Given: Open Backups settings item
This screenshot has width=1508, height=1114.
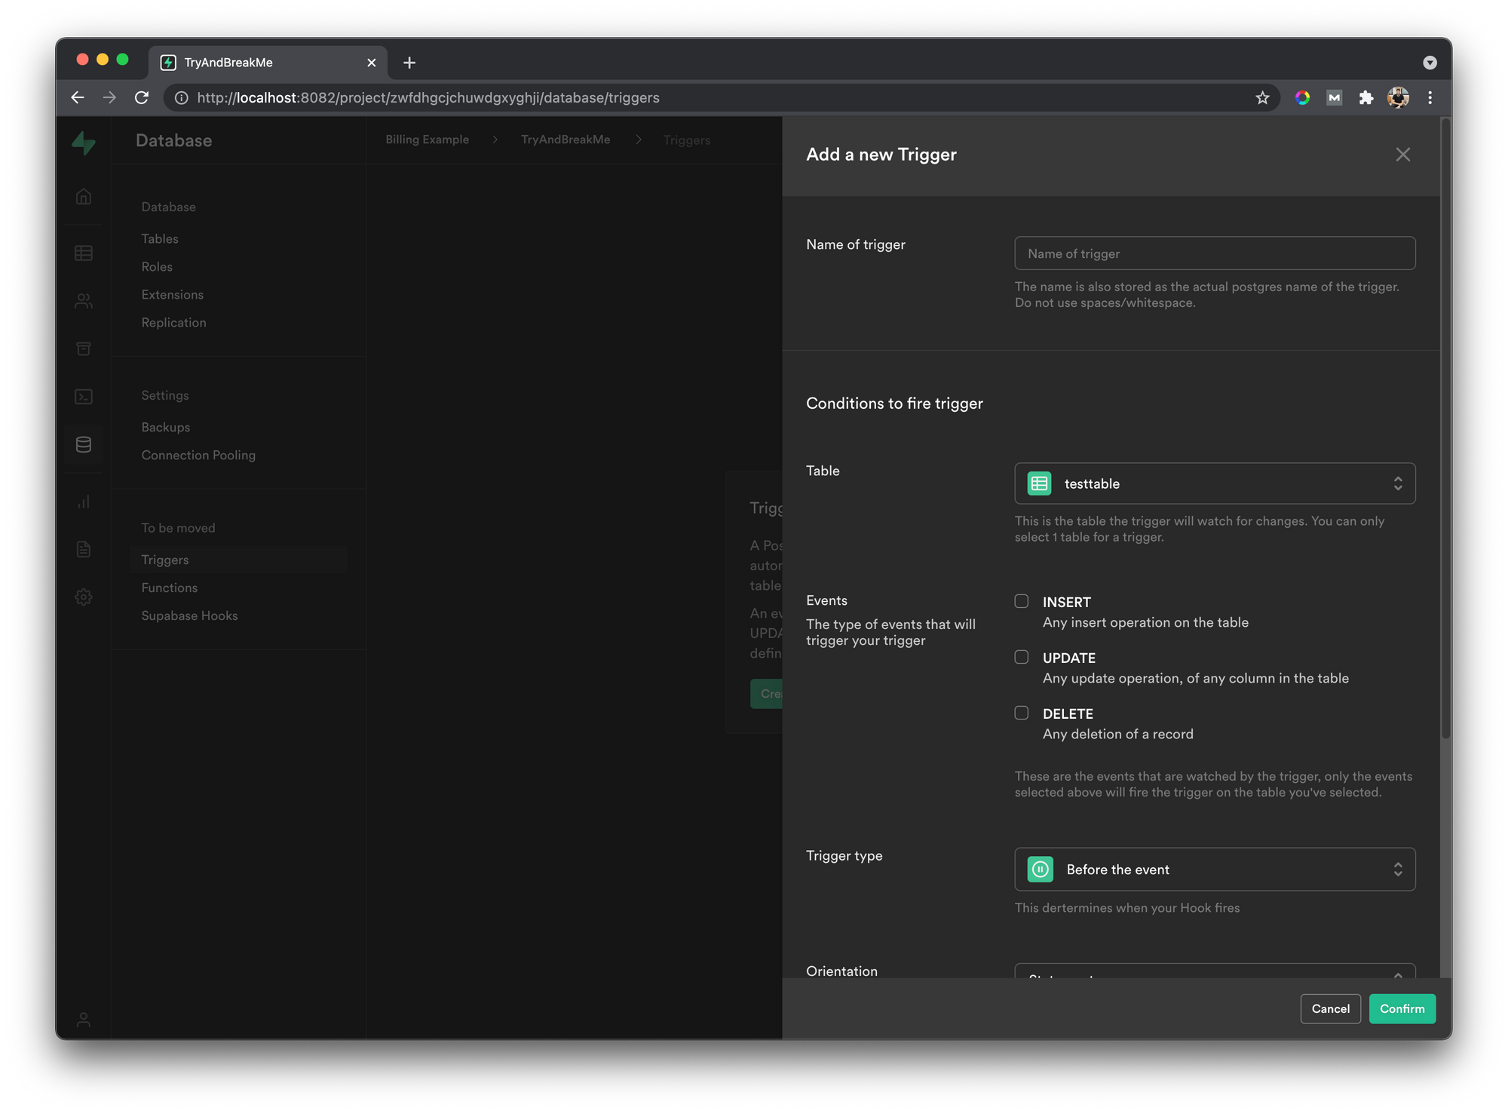Looking at the screenshot, I should (x=166, y=428).
